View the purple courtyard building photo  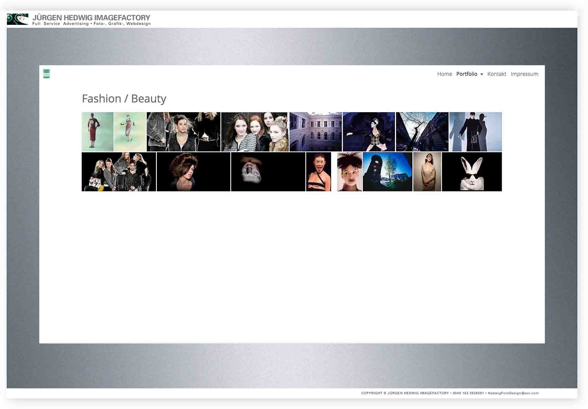click(315, 132)
